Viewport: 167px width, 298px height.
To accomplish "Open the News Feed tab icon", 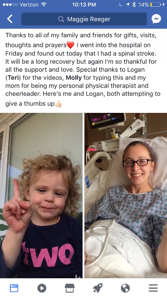I will point(14,288).
